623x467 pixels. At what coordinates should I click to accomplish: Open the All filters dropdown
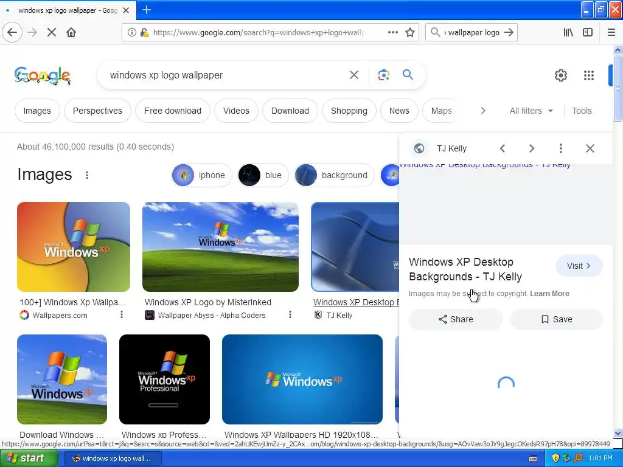point(531,111)
